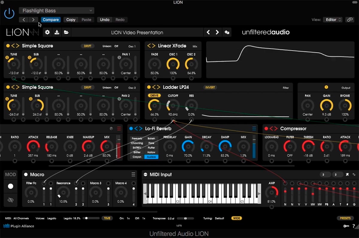The height and width of the screenshot is (238, 359).
Task: Toggle the WIDE button
Action: tap(237, 218)
